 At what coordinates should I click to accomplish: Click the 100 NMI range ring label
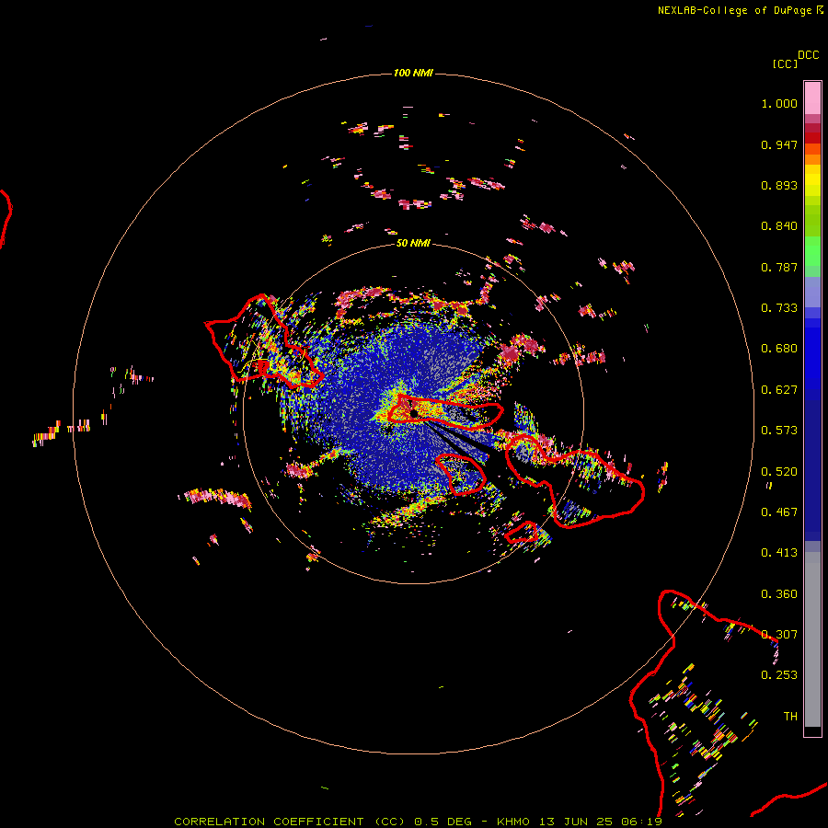(x=413, y=73)
